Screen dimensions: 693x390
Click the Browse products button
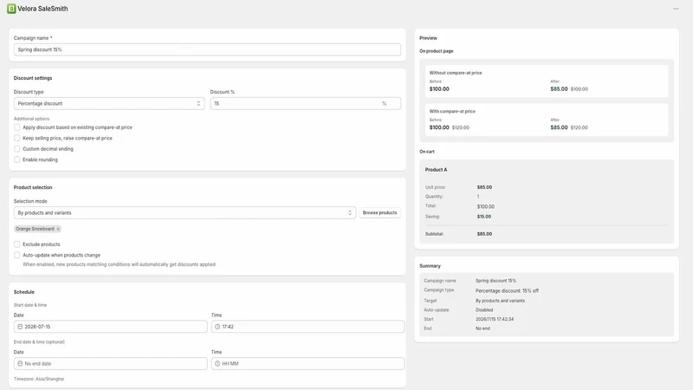point(379,212)
